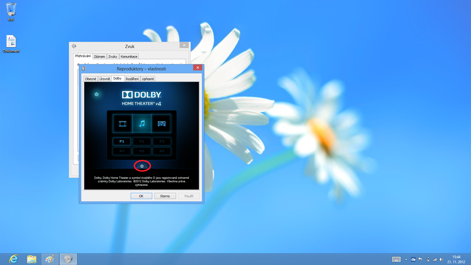471x265 pixels.
Task: Switch to the Obecné tab
Action: pyautogui.click(x=91, y=79)
